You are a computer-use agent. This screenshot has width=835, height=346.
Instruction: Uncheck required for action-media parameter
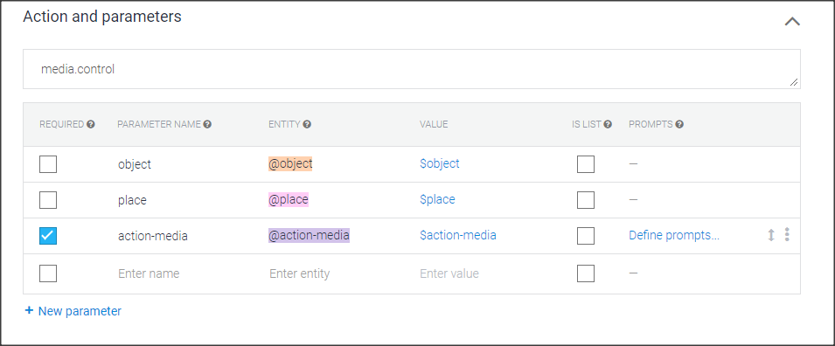[x=48, y=236]
